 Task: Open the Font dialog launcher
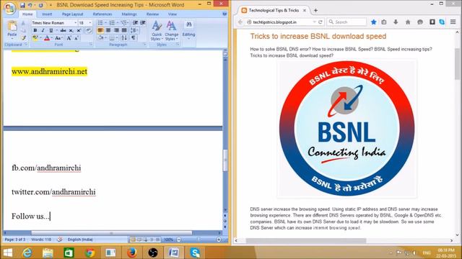91,45
